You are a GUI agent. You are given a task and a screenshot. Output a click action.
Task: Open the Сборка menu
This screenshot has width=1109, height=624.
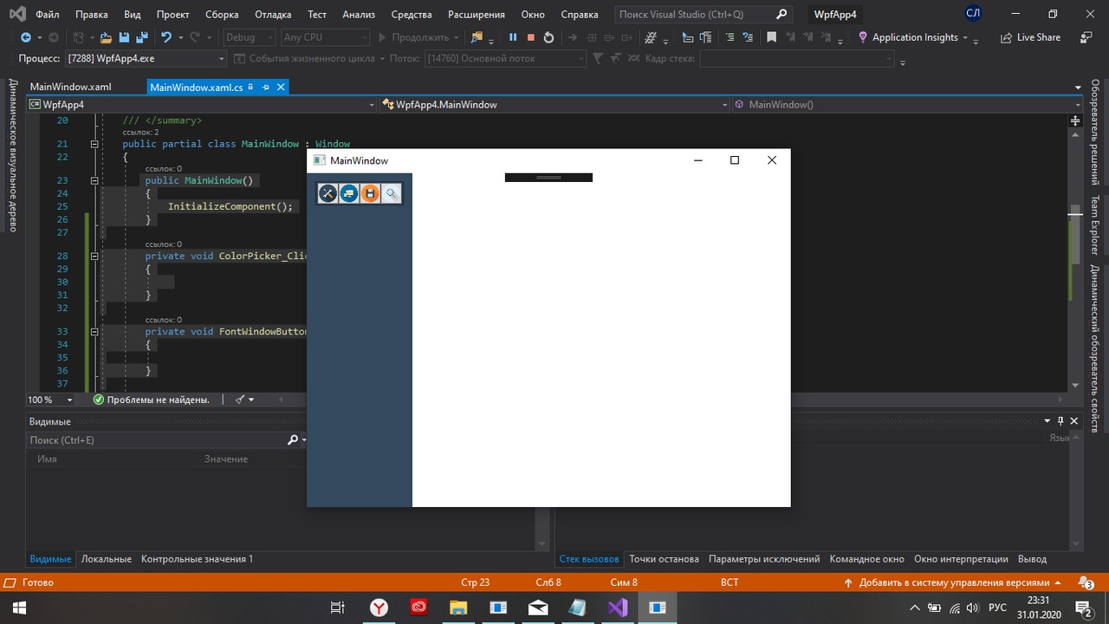pos(222,15)
